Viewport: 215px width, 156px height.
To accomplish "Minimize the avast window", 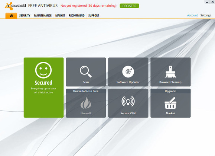I will click(207, 2).
